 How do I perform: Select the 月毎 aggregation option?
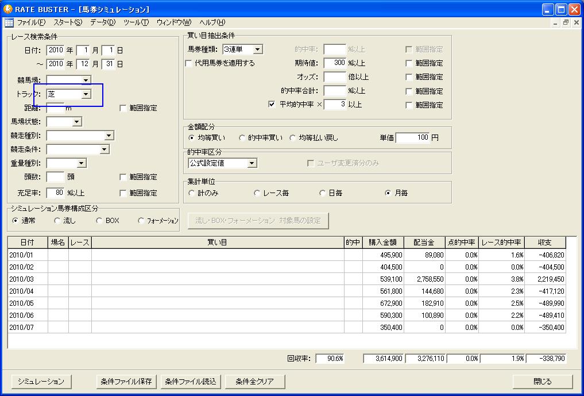388,193
